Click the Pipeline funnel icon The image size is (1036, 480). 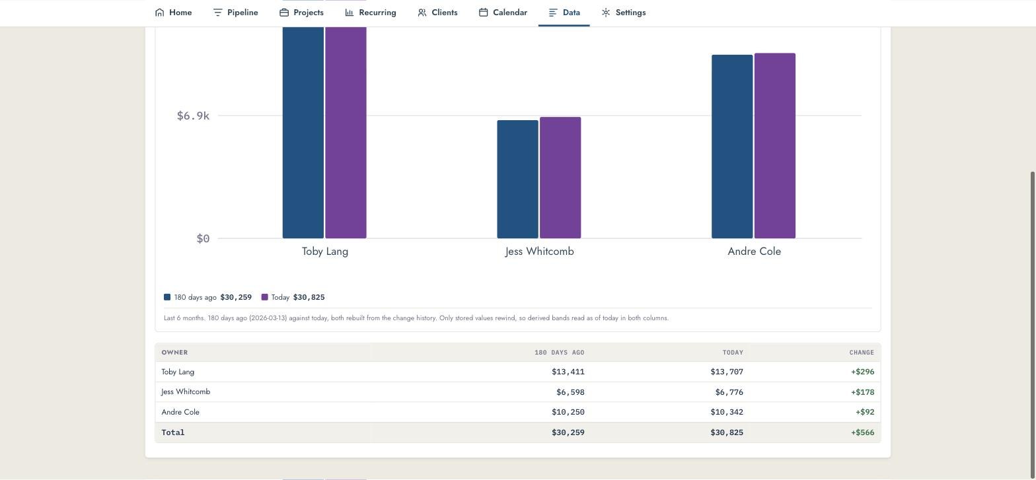pos(217,13)
